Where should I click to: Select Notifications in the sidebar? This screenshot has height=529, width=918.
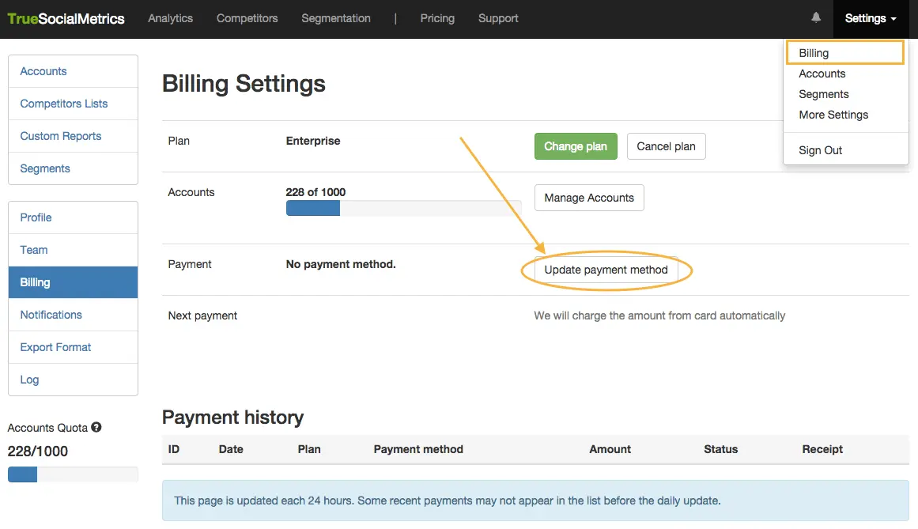coord(51,315)
